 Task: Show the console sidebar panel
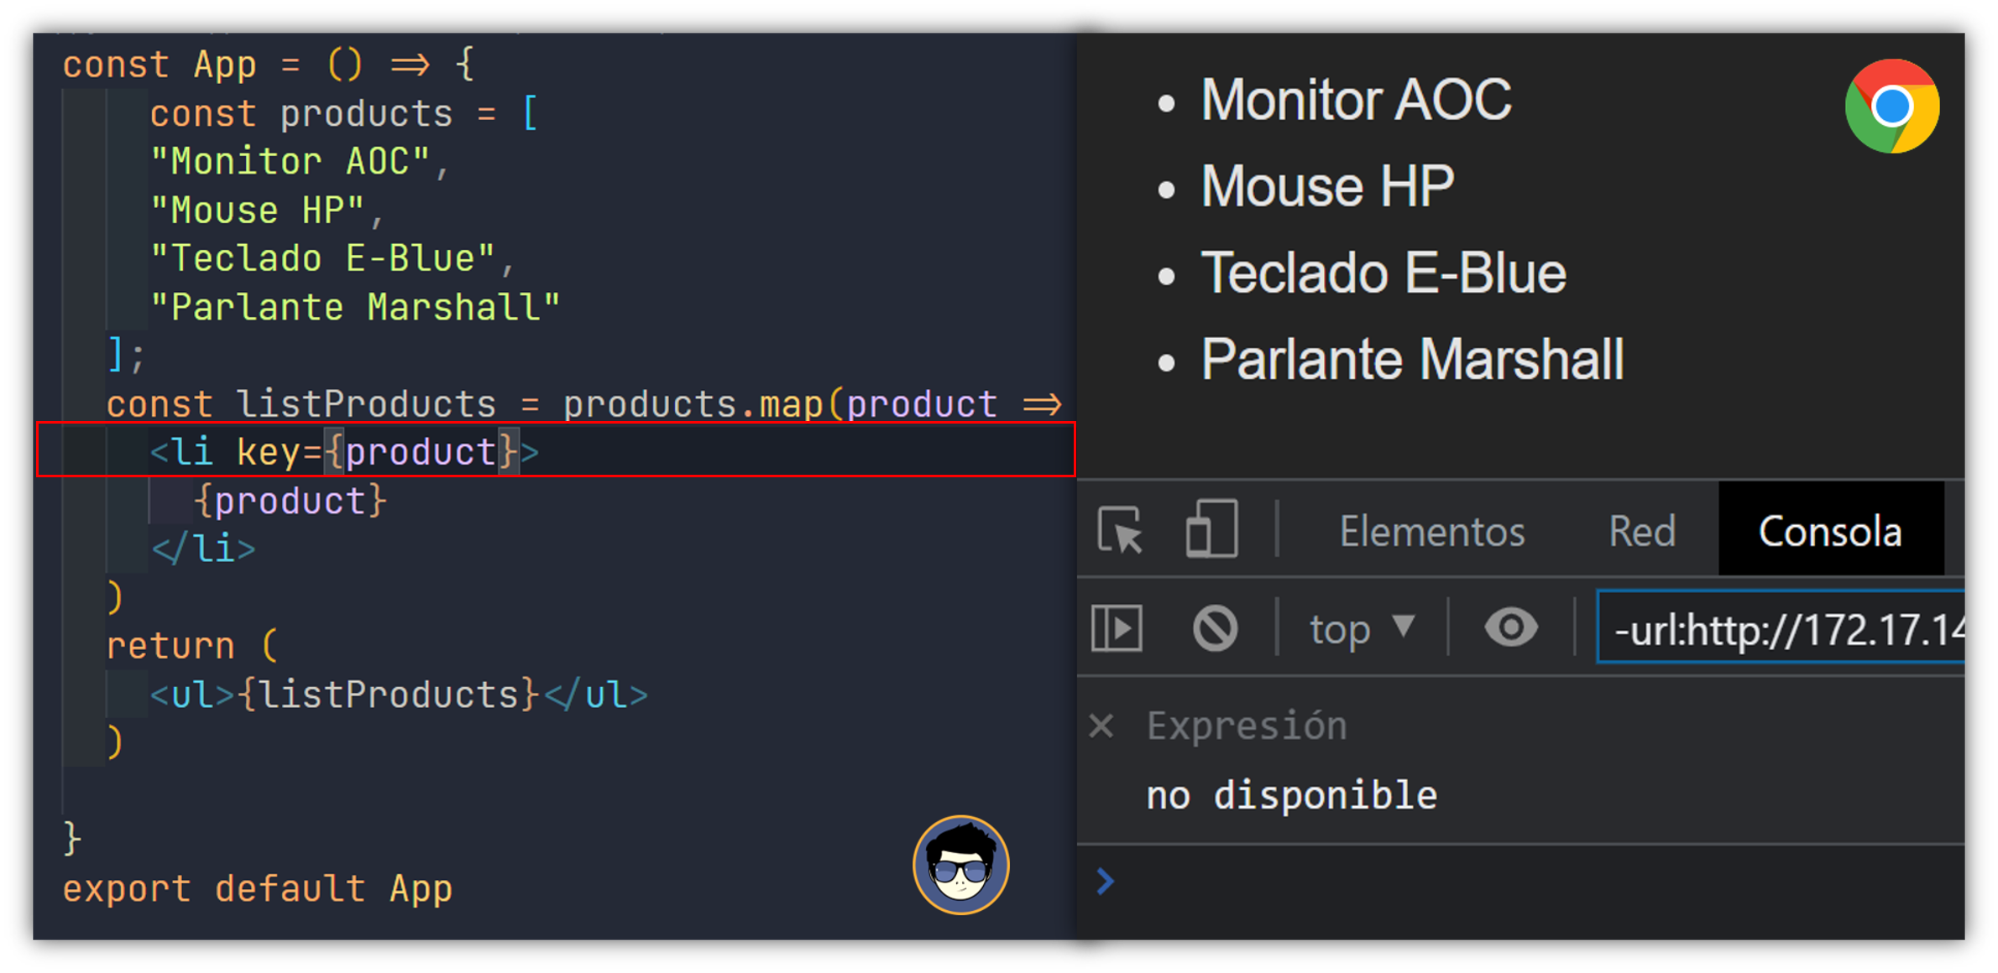(1117, 627)
